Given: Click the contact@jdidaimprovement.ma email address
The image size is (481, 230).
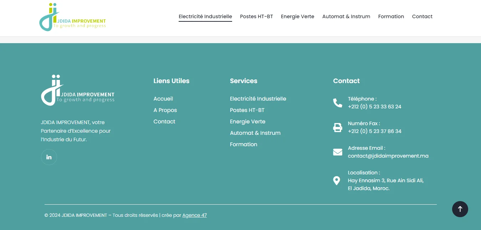Looking at the screenshot, I should pyautogui.click(x=388, y=156).
